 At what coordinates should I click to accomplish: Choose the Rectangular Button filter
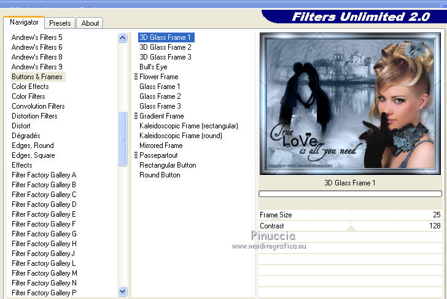coord(168,165)
